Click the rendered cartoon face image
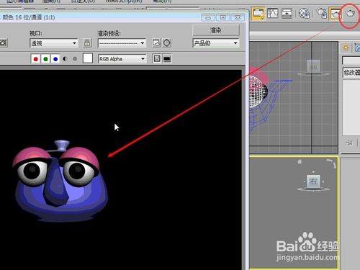 (x=60, y=181)
